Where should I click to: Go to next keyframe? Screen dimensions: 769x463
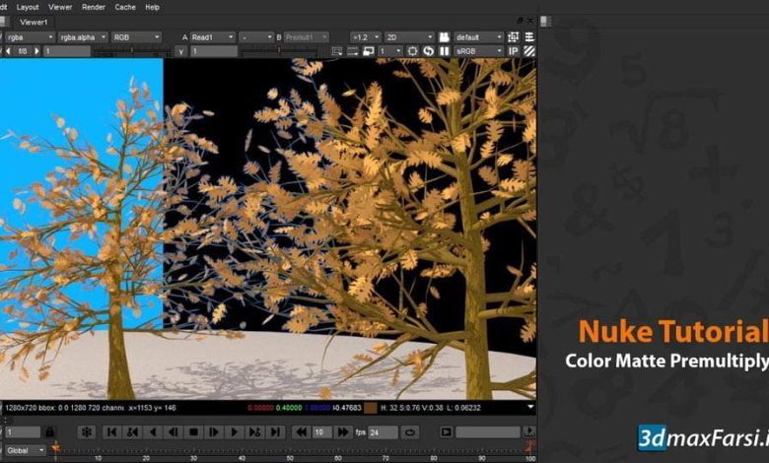(255, 432)
